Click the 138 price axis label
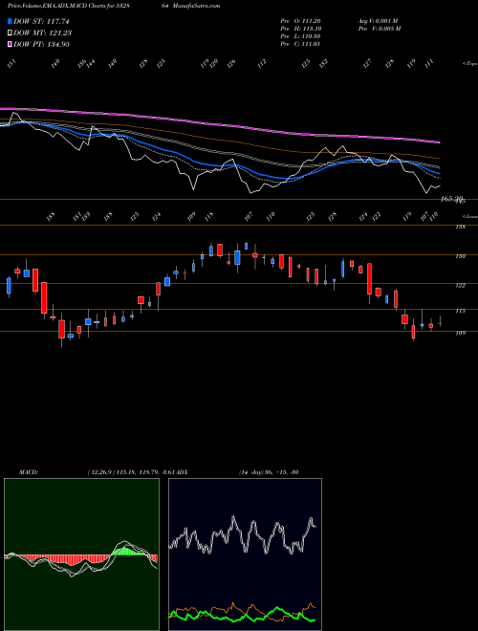The width and height of the screenshot is (478, 631). (x=460, y=227)
